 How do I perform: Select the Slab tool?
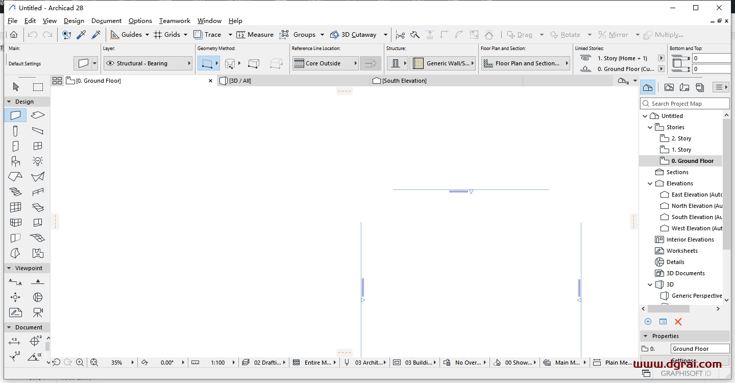coord(38,115)
